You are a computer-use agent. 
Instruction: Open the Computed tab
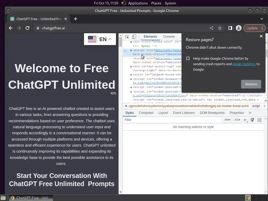pos(146,113)
